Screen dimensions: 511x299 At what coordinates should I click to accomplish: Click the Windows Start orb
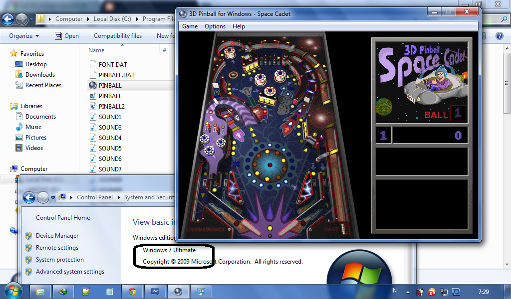tap(13, 291)
